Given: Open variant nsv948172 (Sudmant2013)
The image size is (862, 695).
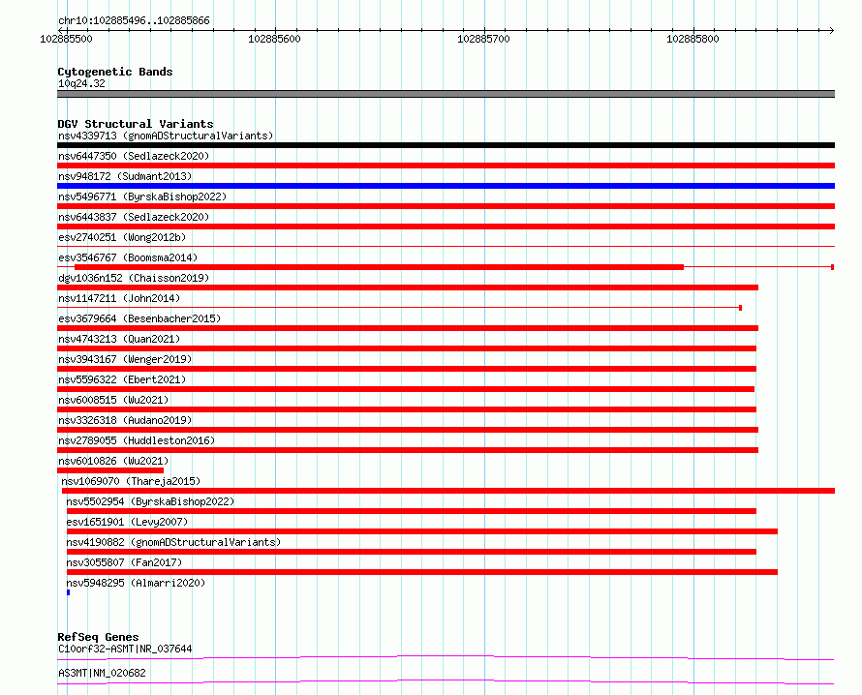Looking at the screenshot, I should (x=125, y=176).
